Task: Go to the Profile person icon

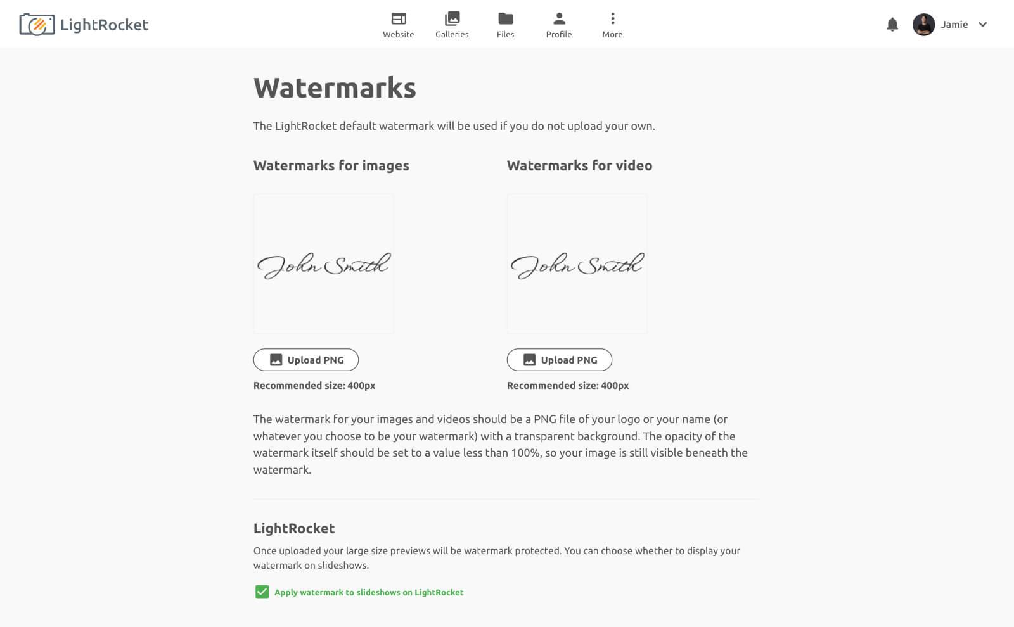Action: pyautogui.click(x=558, y=18)
